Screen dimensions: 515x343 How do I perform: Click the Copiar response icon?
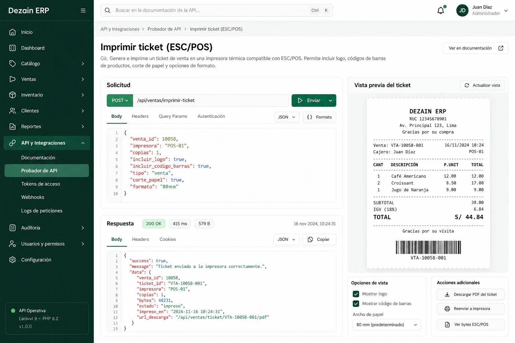(310, 239)
